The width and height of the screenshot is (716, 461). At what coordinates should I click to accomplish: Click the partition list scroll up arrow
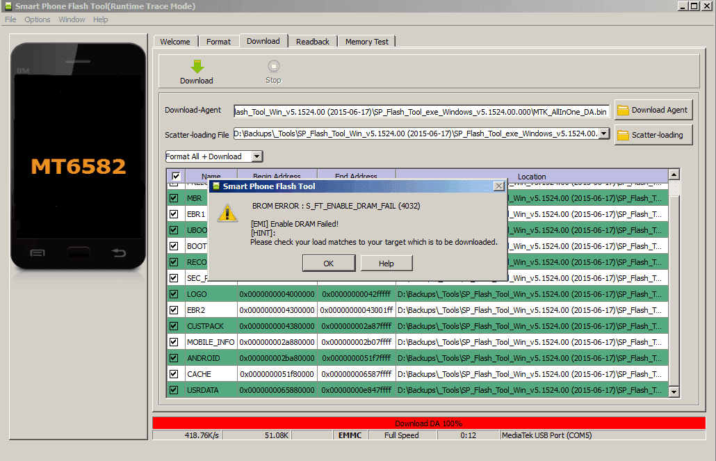674,175
